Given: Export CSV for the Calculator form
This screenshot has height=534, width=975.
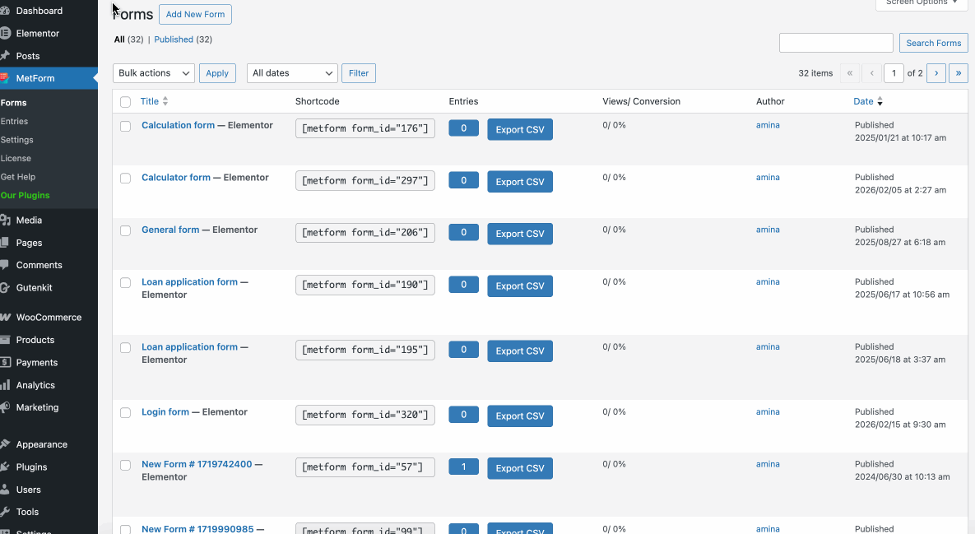Looking at the screenshot, I should (x=519, y=181).
